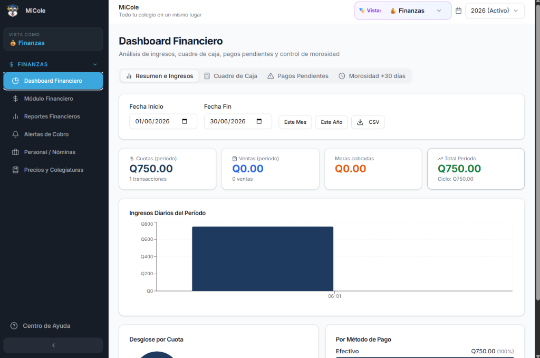Open Alertas de Cobro page

[x=53, y=134]
